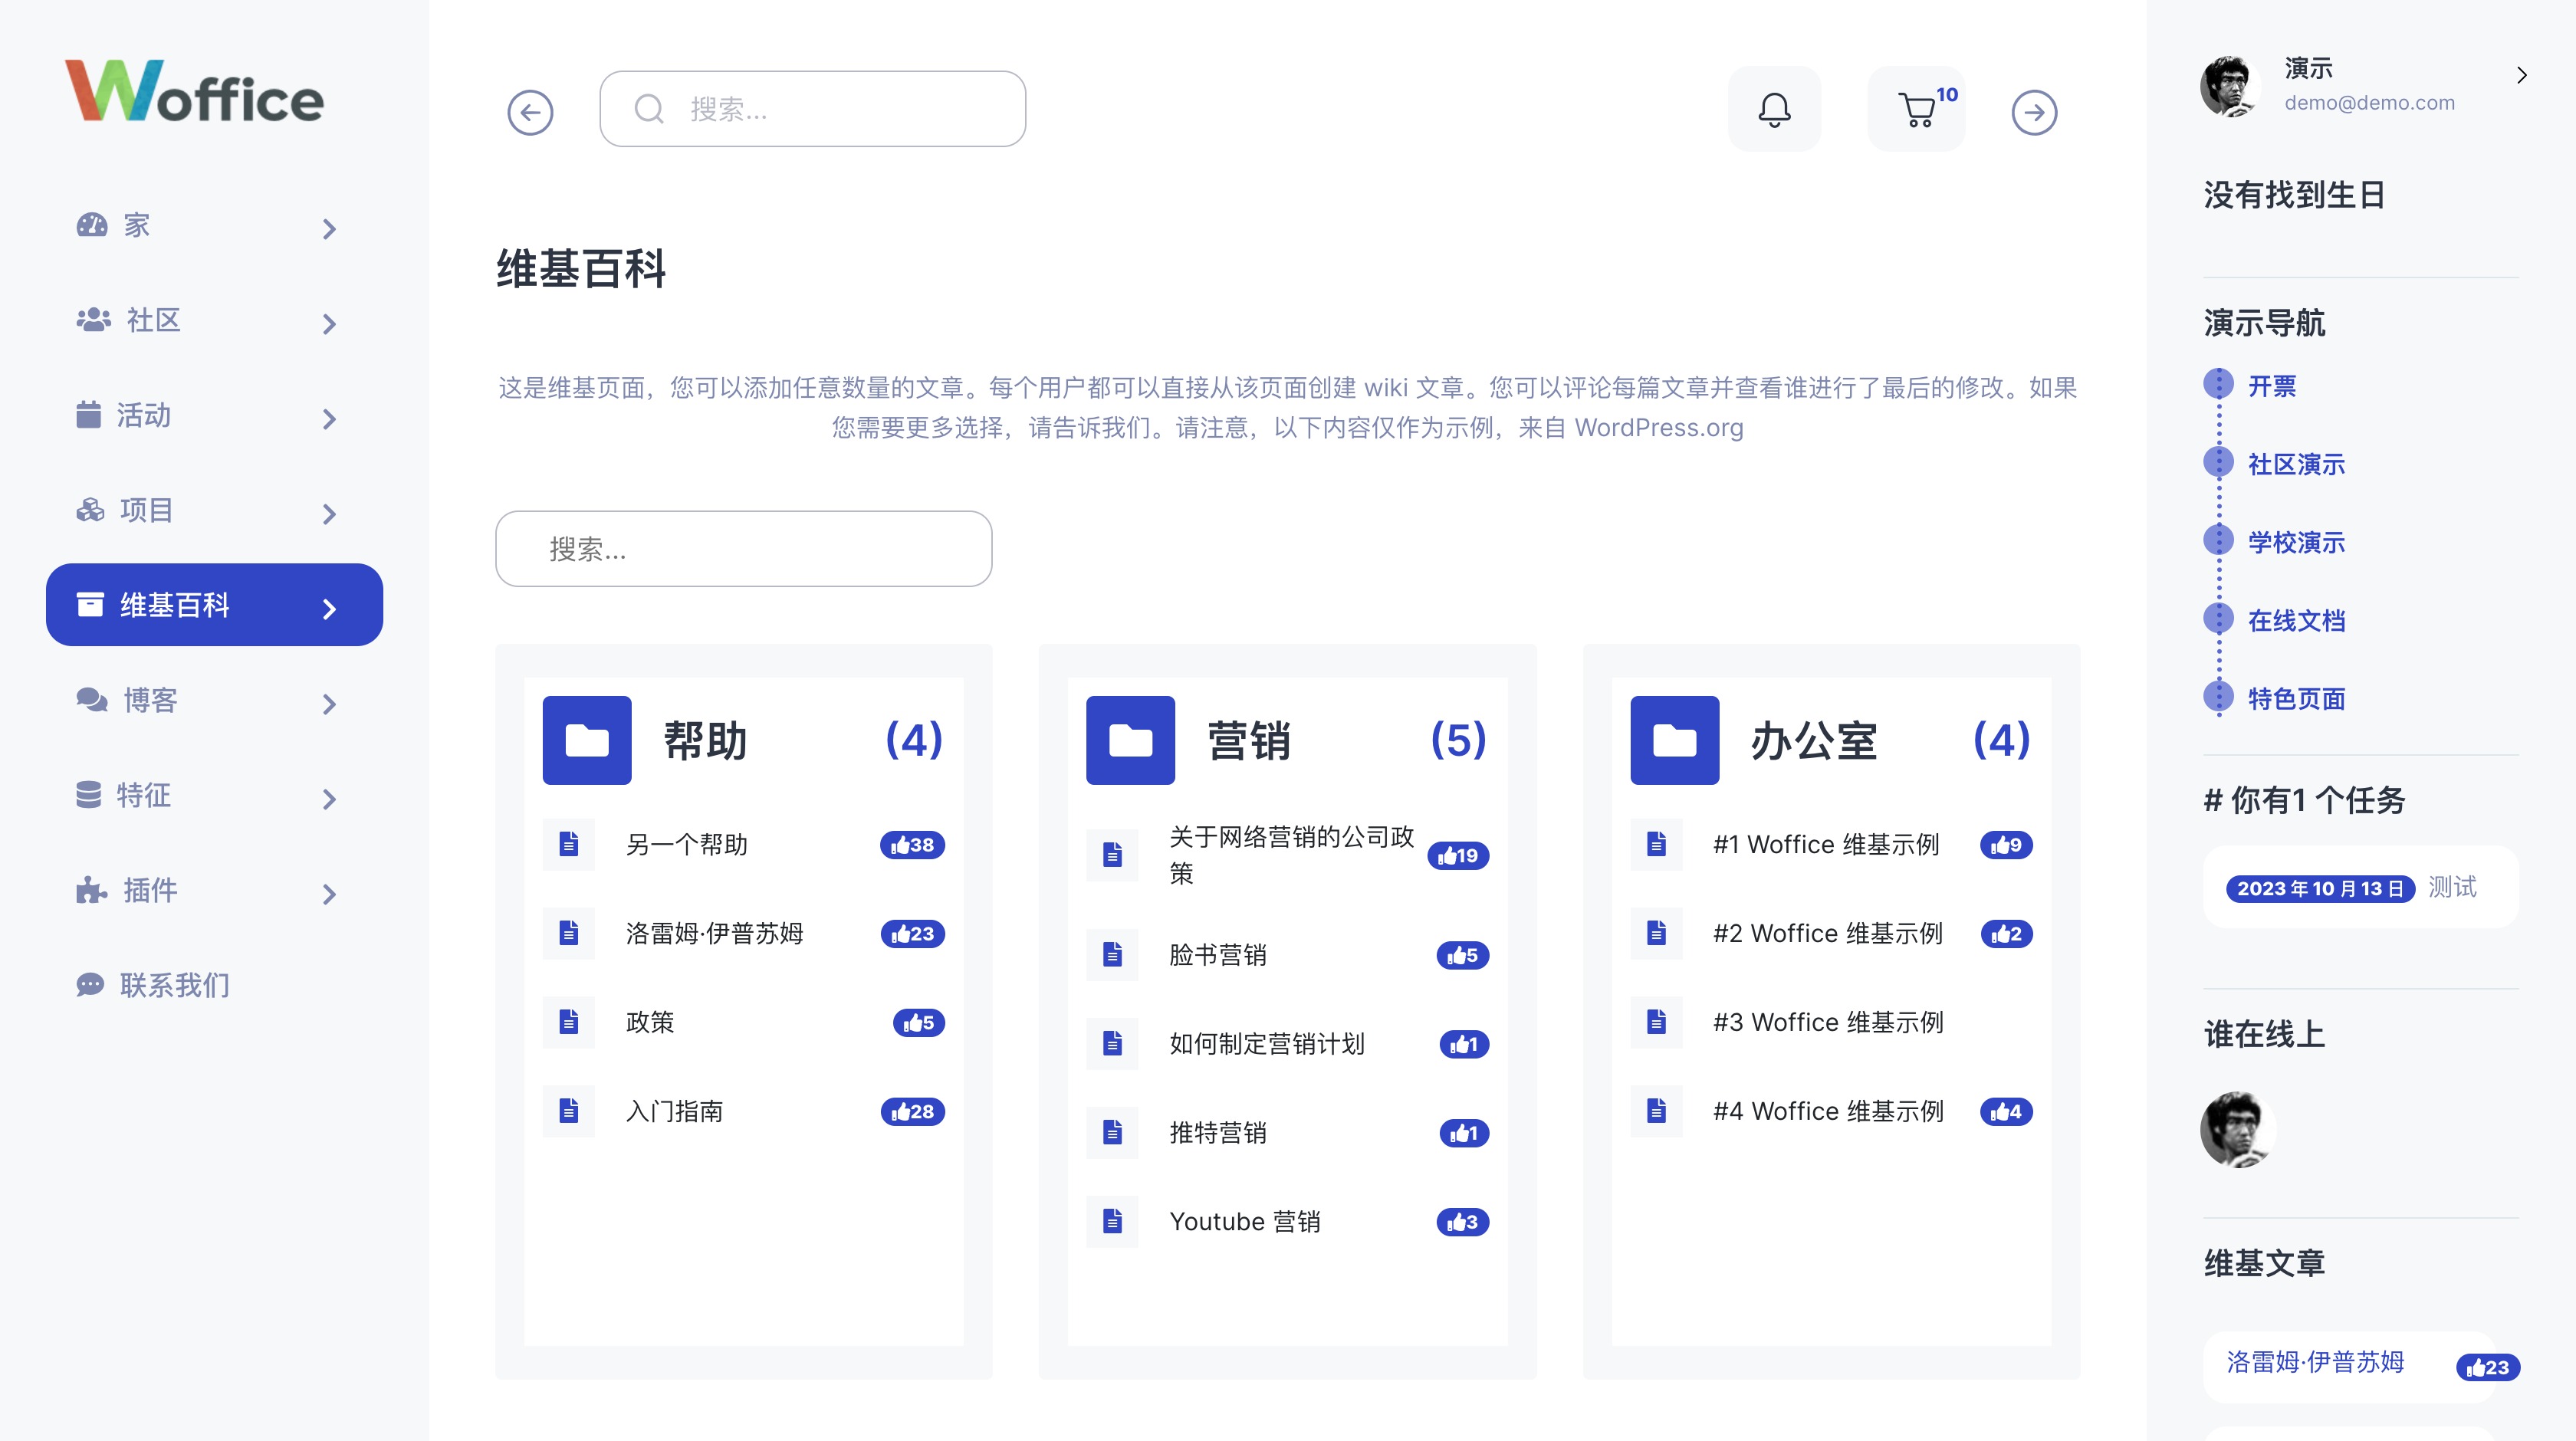
Task: Open the 维基百科 sidebar menu item
Action: [x=215, y=605]
